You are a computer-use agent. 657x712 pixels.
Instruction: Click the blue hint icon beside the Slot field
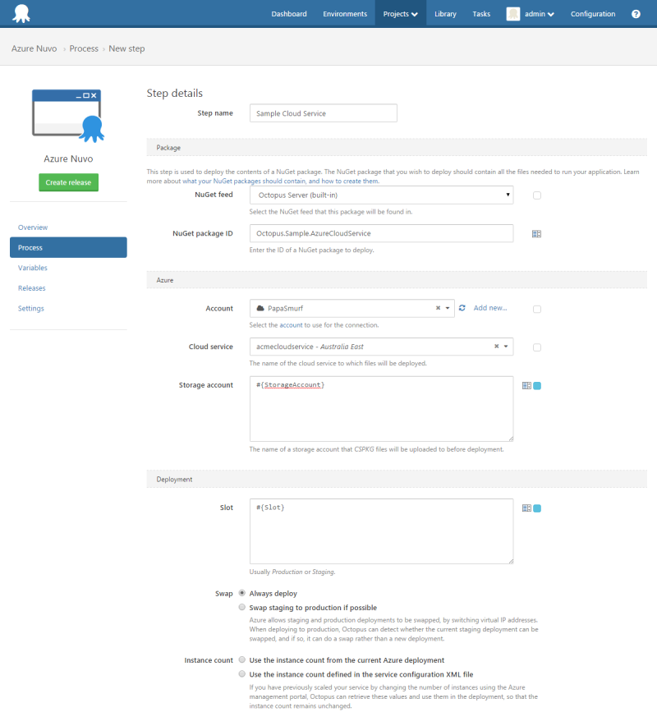click(538, 508)
